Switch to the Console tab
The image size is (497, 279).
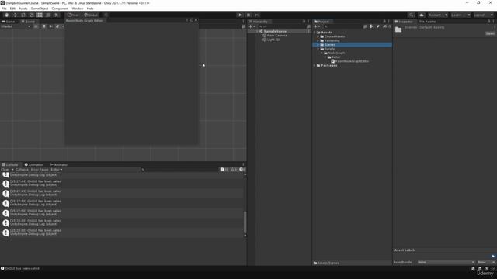click(10, 164)
